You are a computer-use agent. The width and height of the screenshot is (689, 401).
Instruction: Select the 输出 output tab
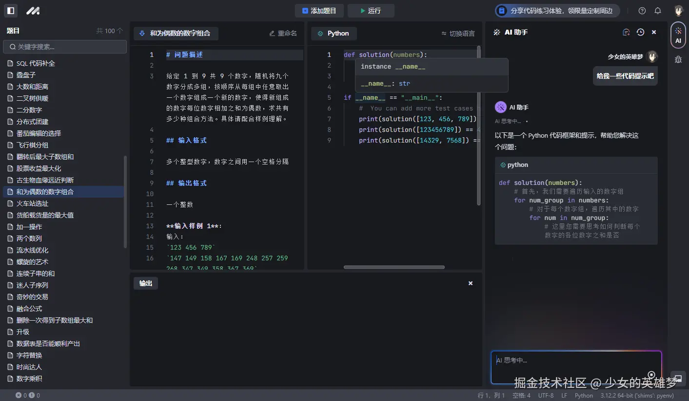(146, 283)
